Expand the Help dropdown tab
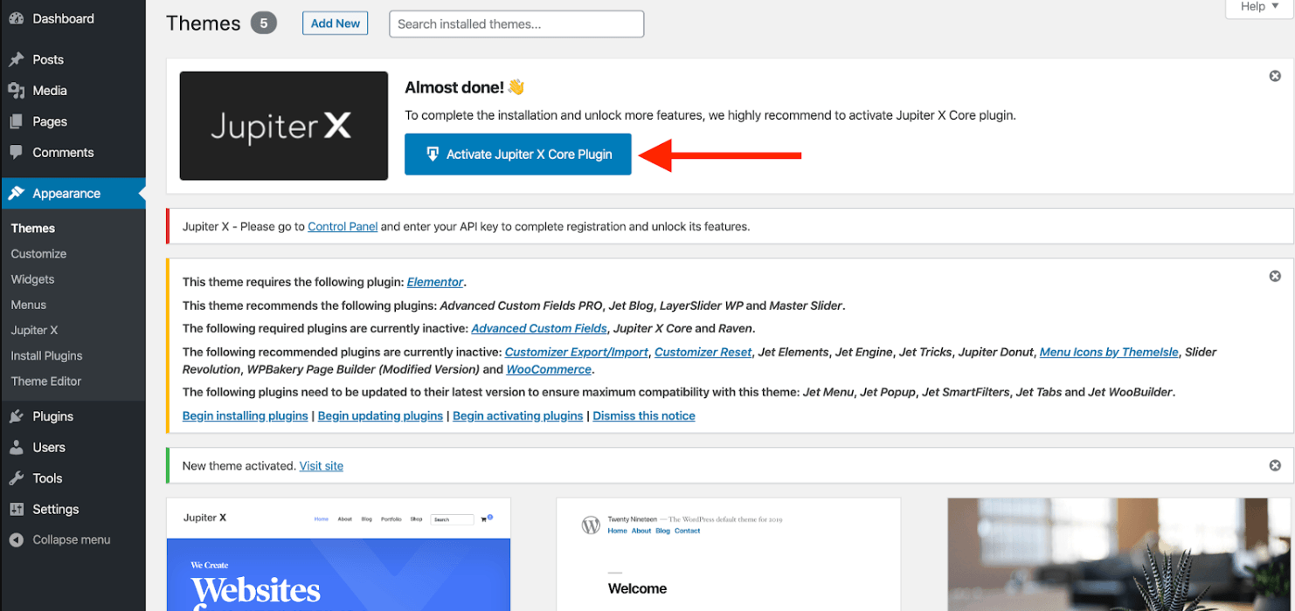1295x611 pixels. click(1259, 7)
